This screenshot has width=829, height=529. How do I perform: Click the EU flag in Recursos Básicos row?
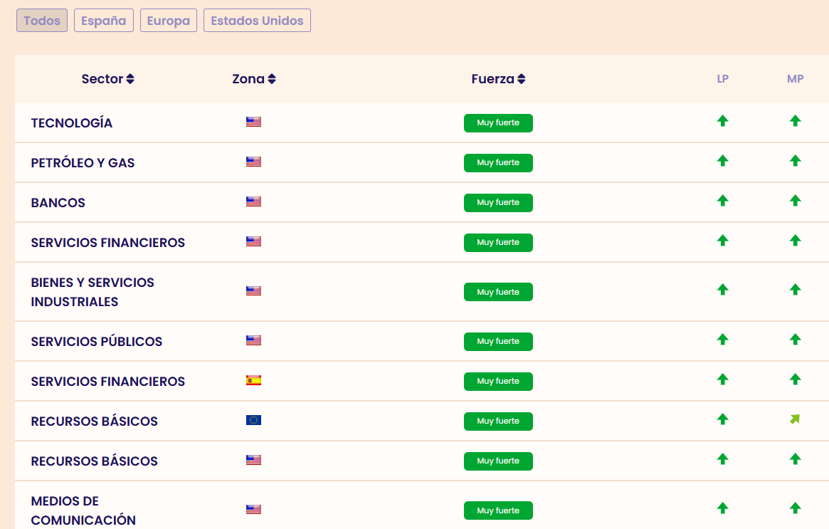pyautogui.click(x=253, y=420)
